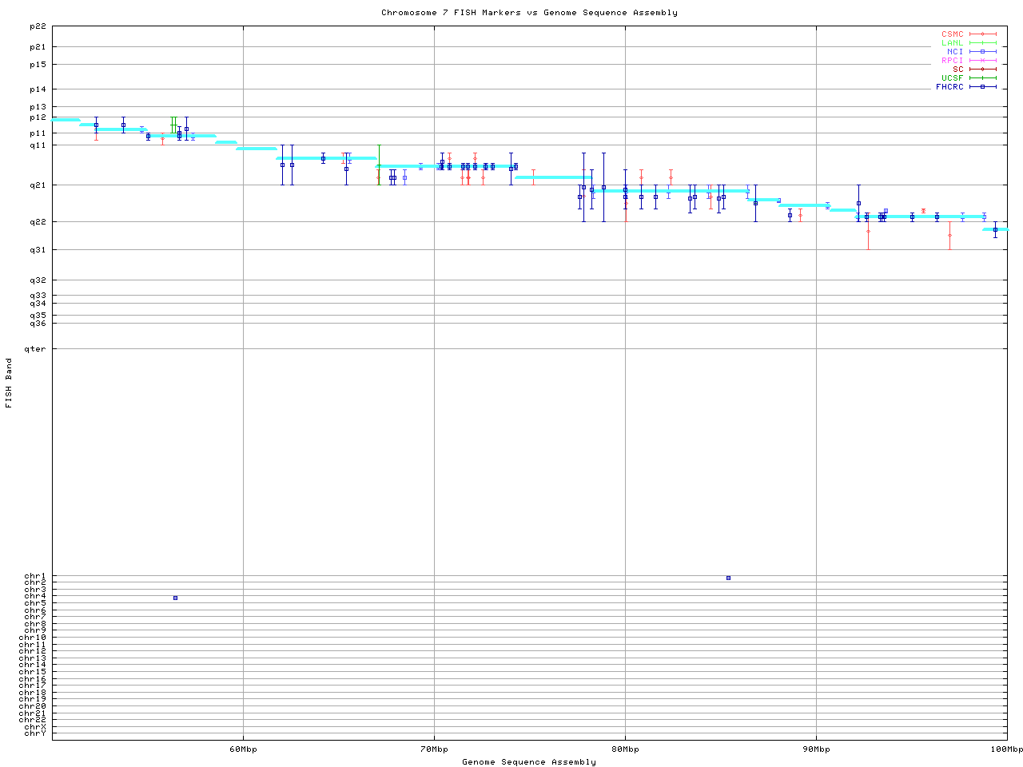Click the LANL green legend line
Viewport: 1023px width, 767px height.
pyautogui.click(x=982, y=43)
